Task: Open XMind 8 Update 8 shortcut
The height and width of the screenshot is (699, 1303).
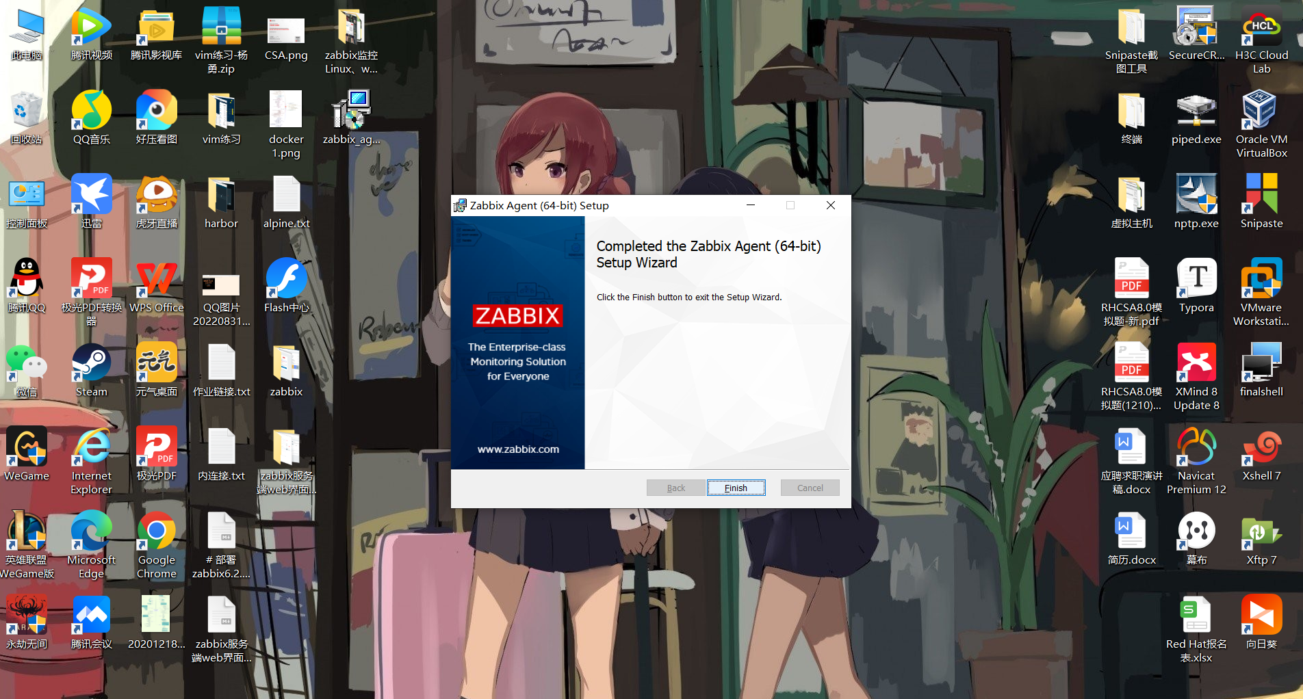Action: tap(1196, 377)
